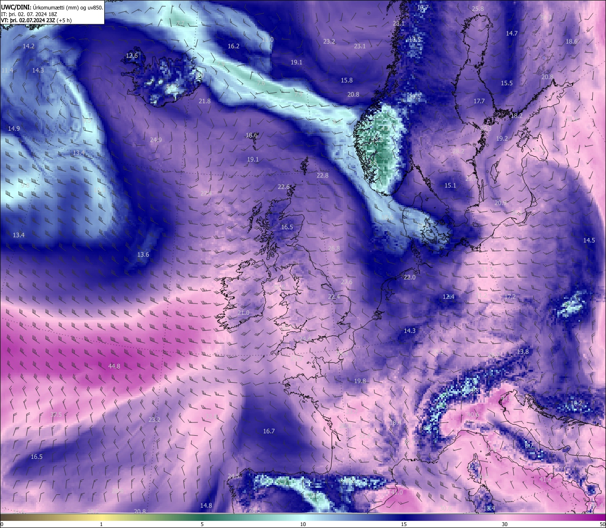Select the 25.8 value at top
606x528 pixels.
pos(478,9)
